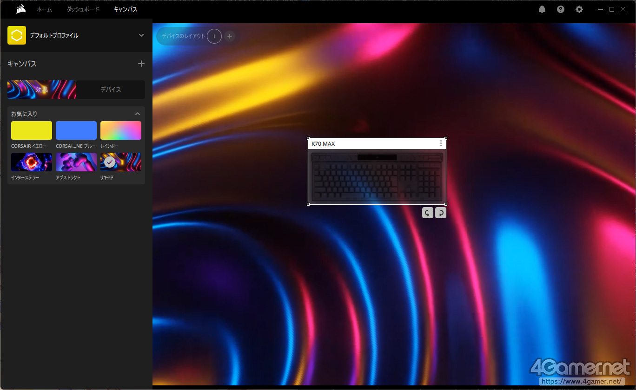Select device layout number 1
Viewport: 636px width, 390px height.
214,36
